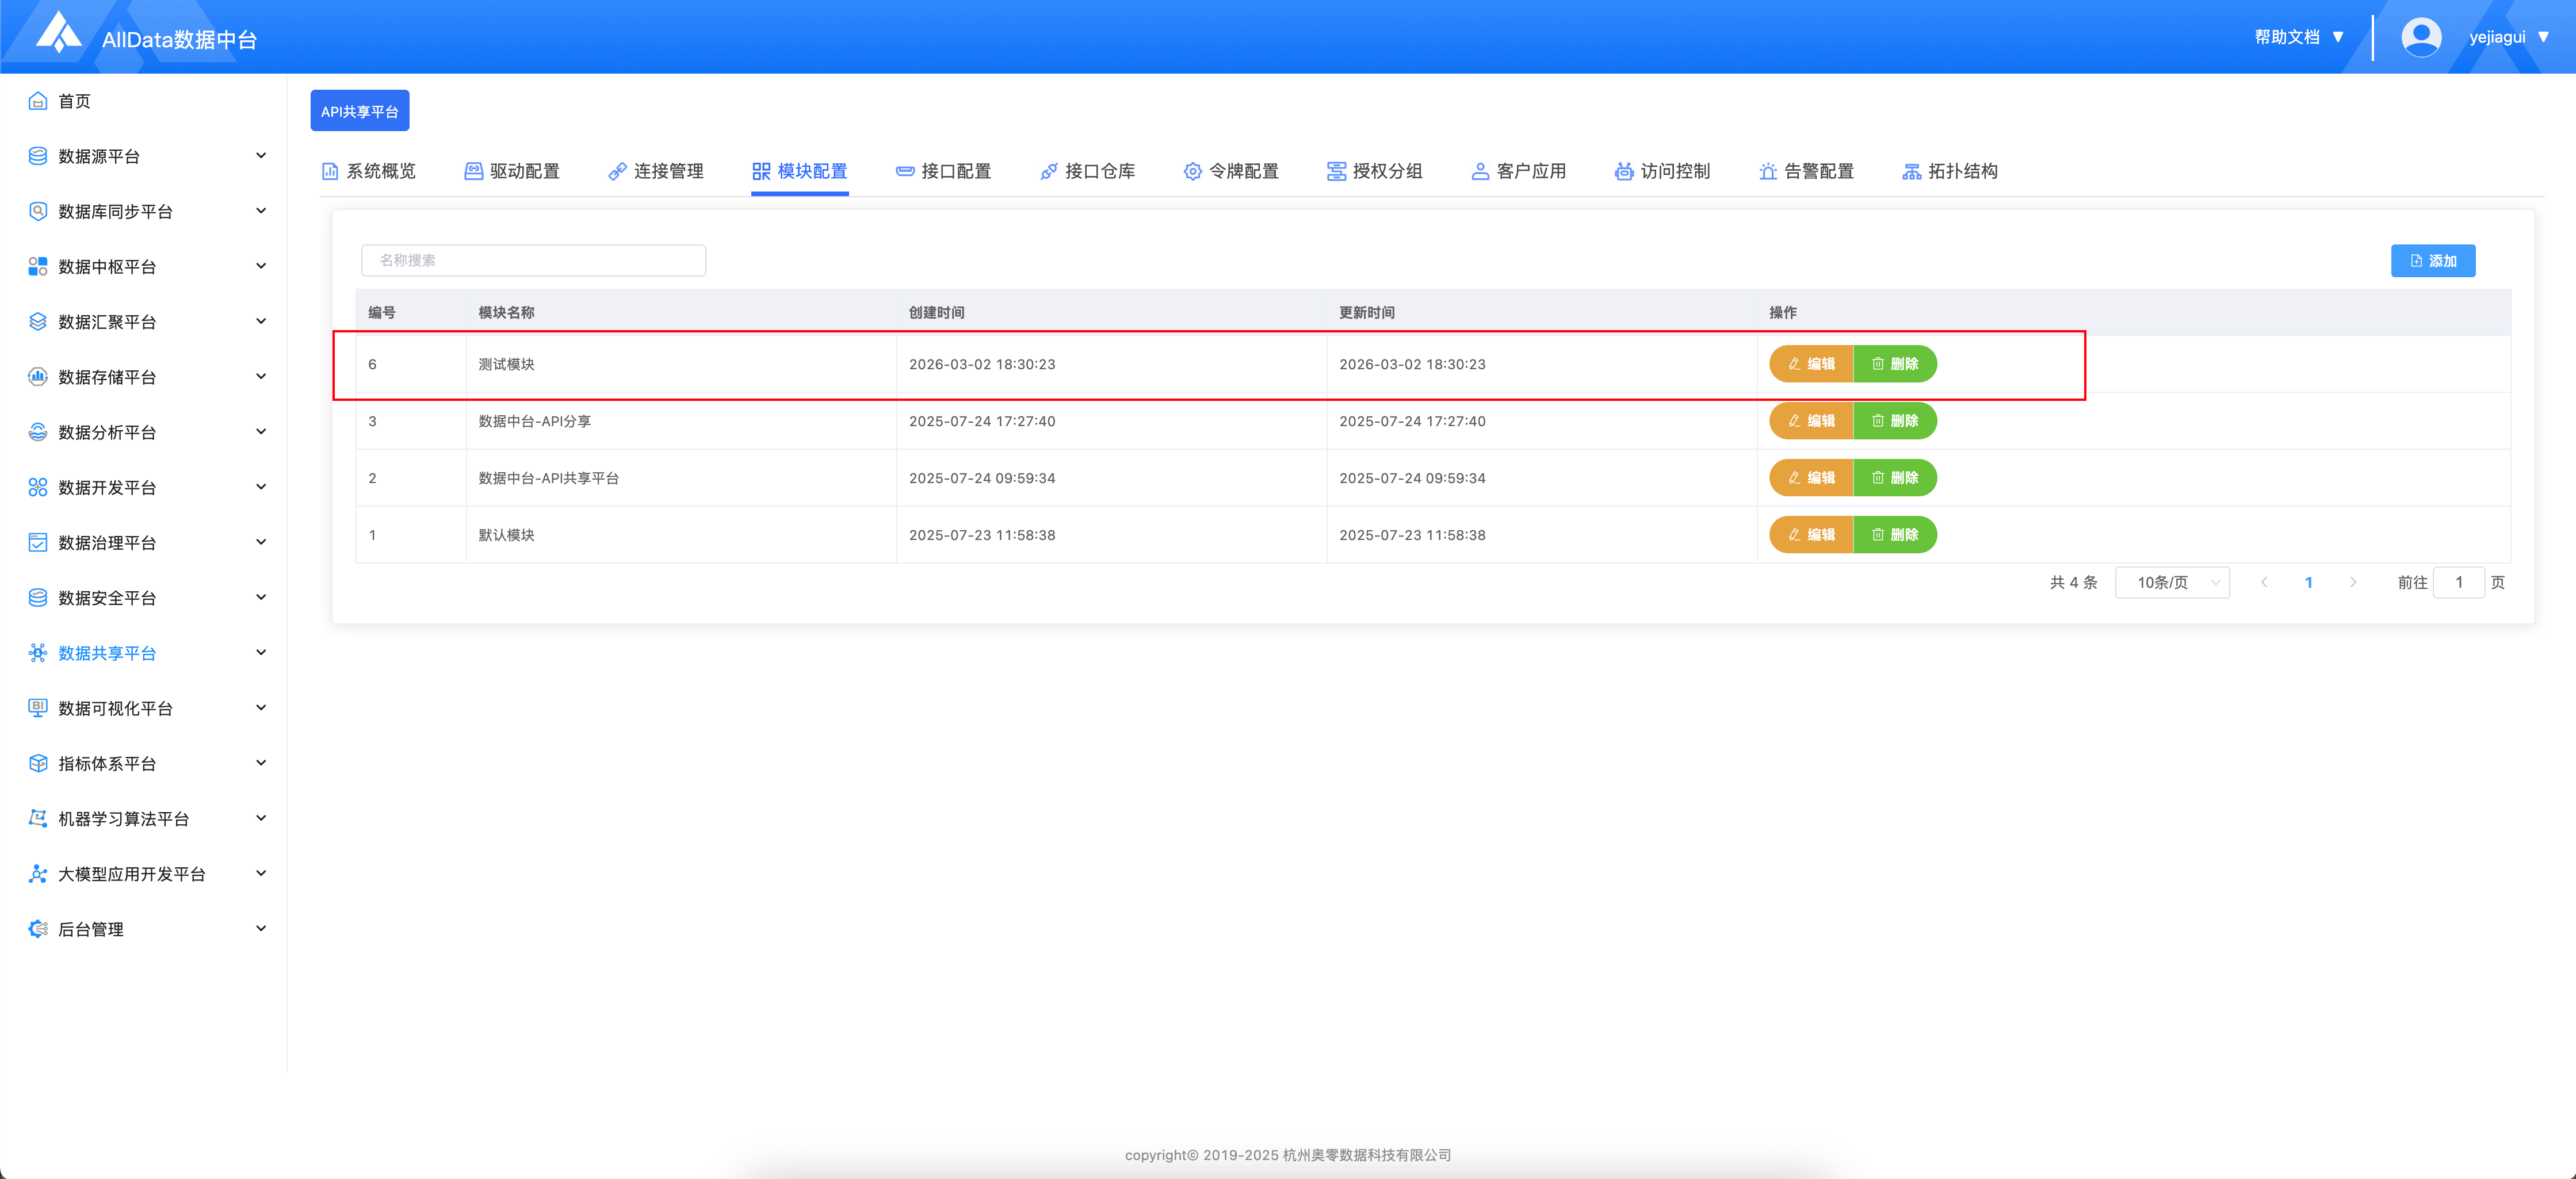This screenshot has width=2576, height=1179.
Task: Click the 后台管理 gear icon
Action: [x=38, y=929]
